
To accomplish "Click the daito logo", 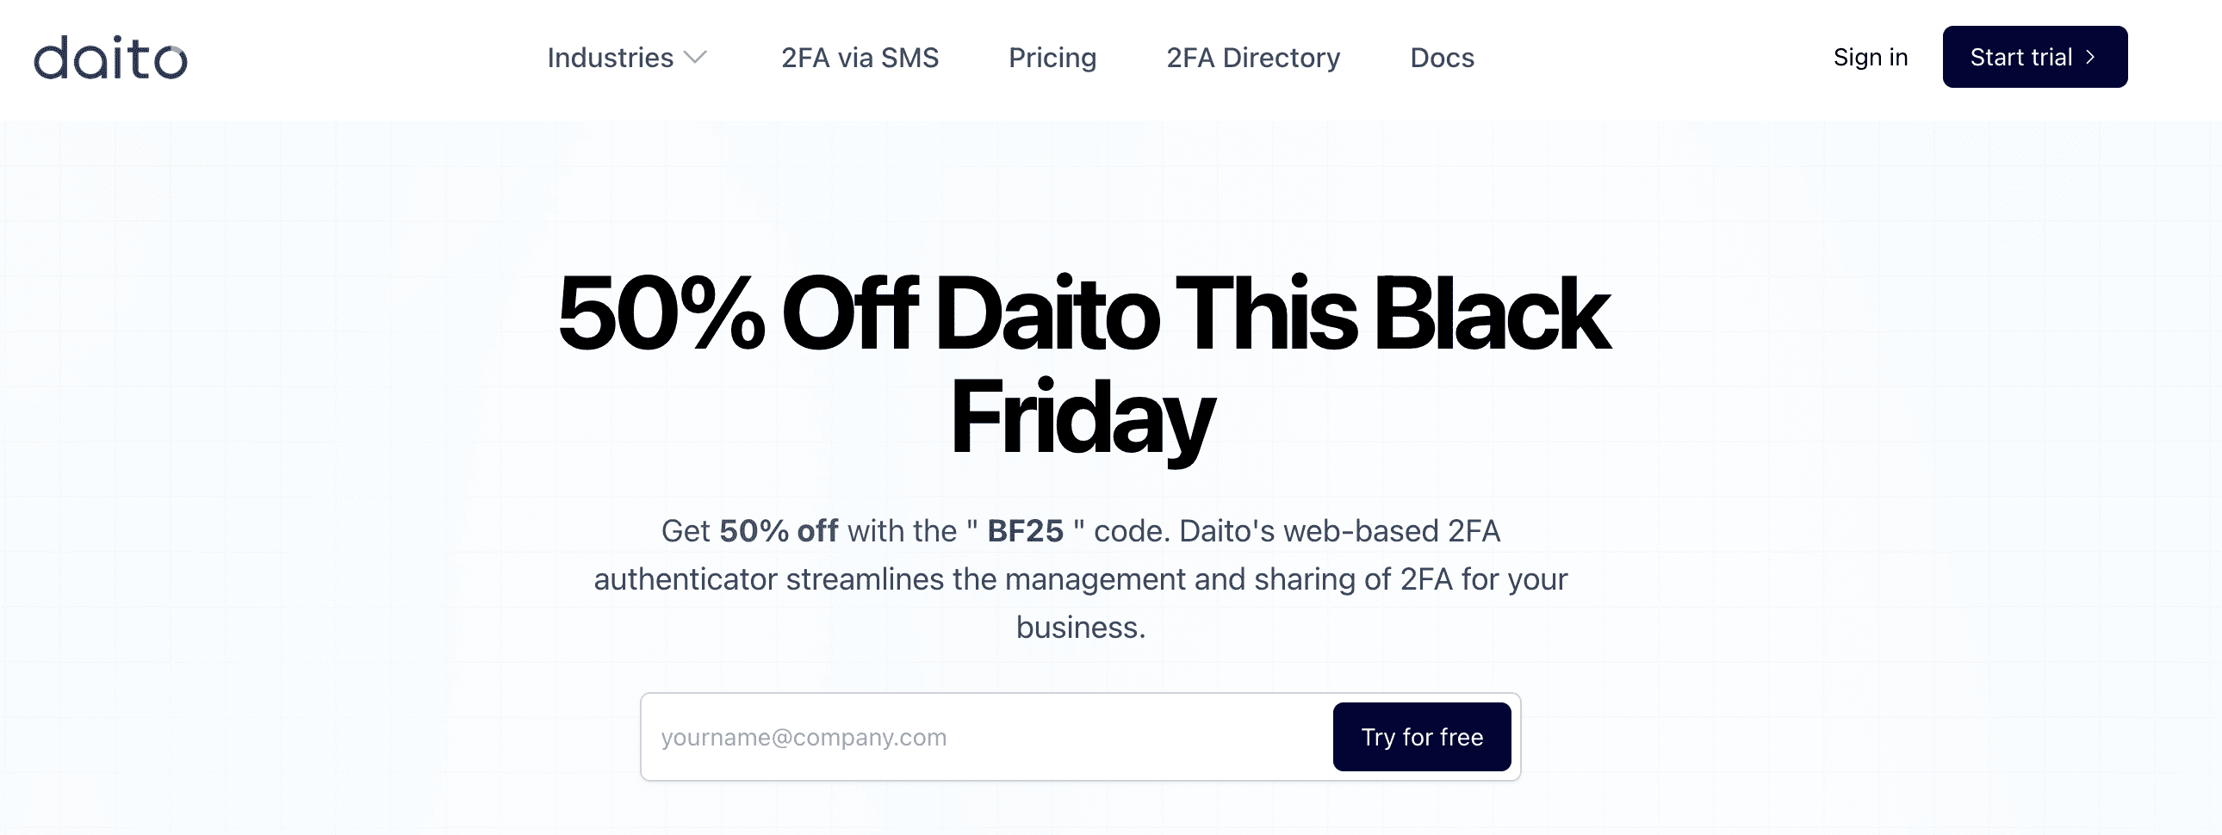I will point(110,58).
